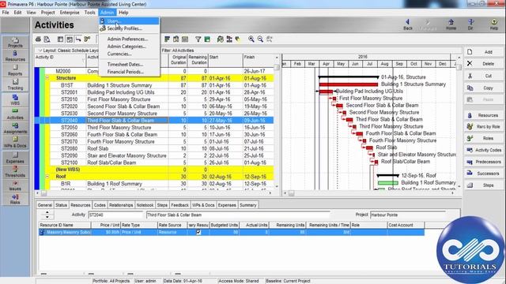Open the Resources view in sidebar
The image size is (506, 284).
(x=15, y=56)
